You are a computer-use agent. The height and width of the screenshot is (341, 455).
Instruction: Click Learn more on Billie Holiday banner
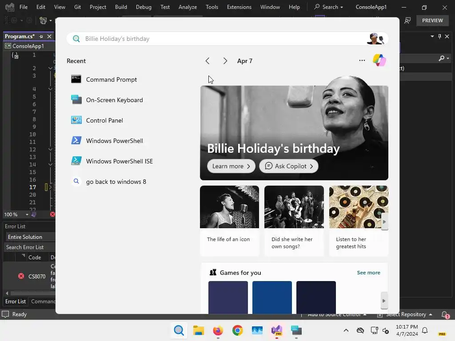[x=231, y=166]
